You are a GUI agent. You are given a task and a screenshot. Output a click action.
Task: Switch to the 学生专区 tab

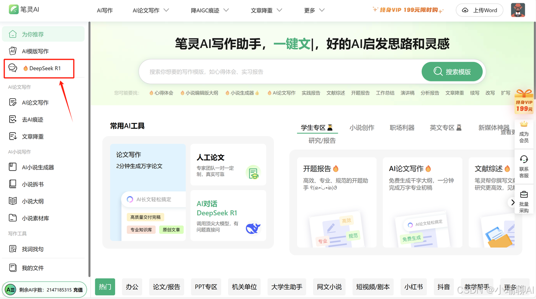(x=317, y=128)
